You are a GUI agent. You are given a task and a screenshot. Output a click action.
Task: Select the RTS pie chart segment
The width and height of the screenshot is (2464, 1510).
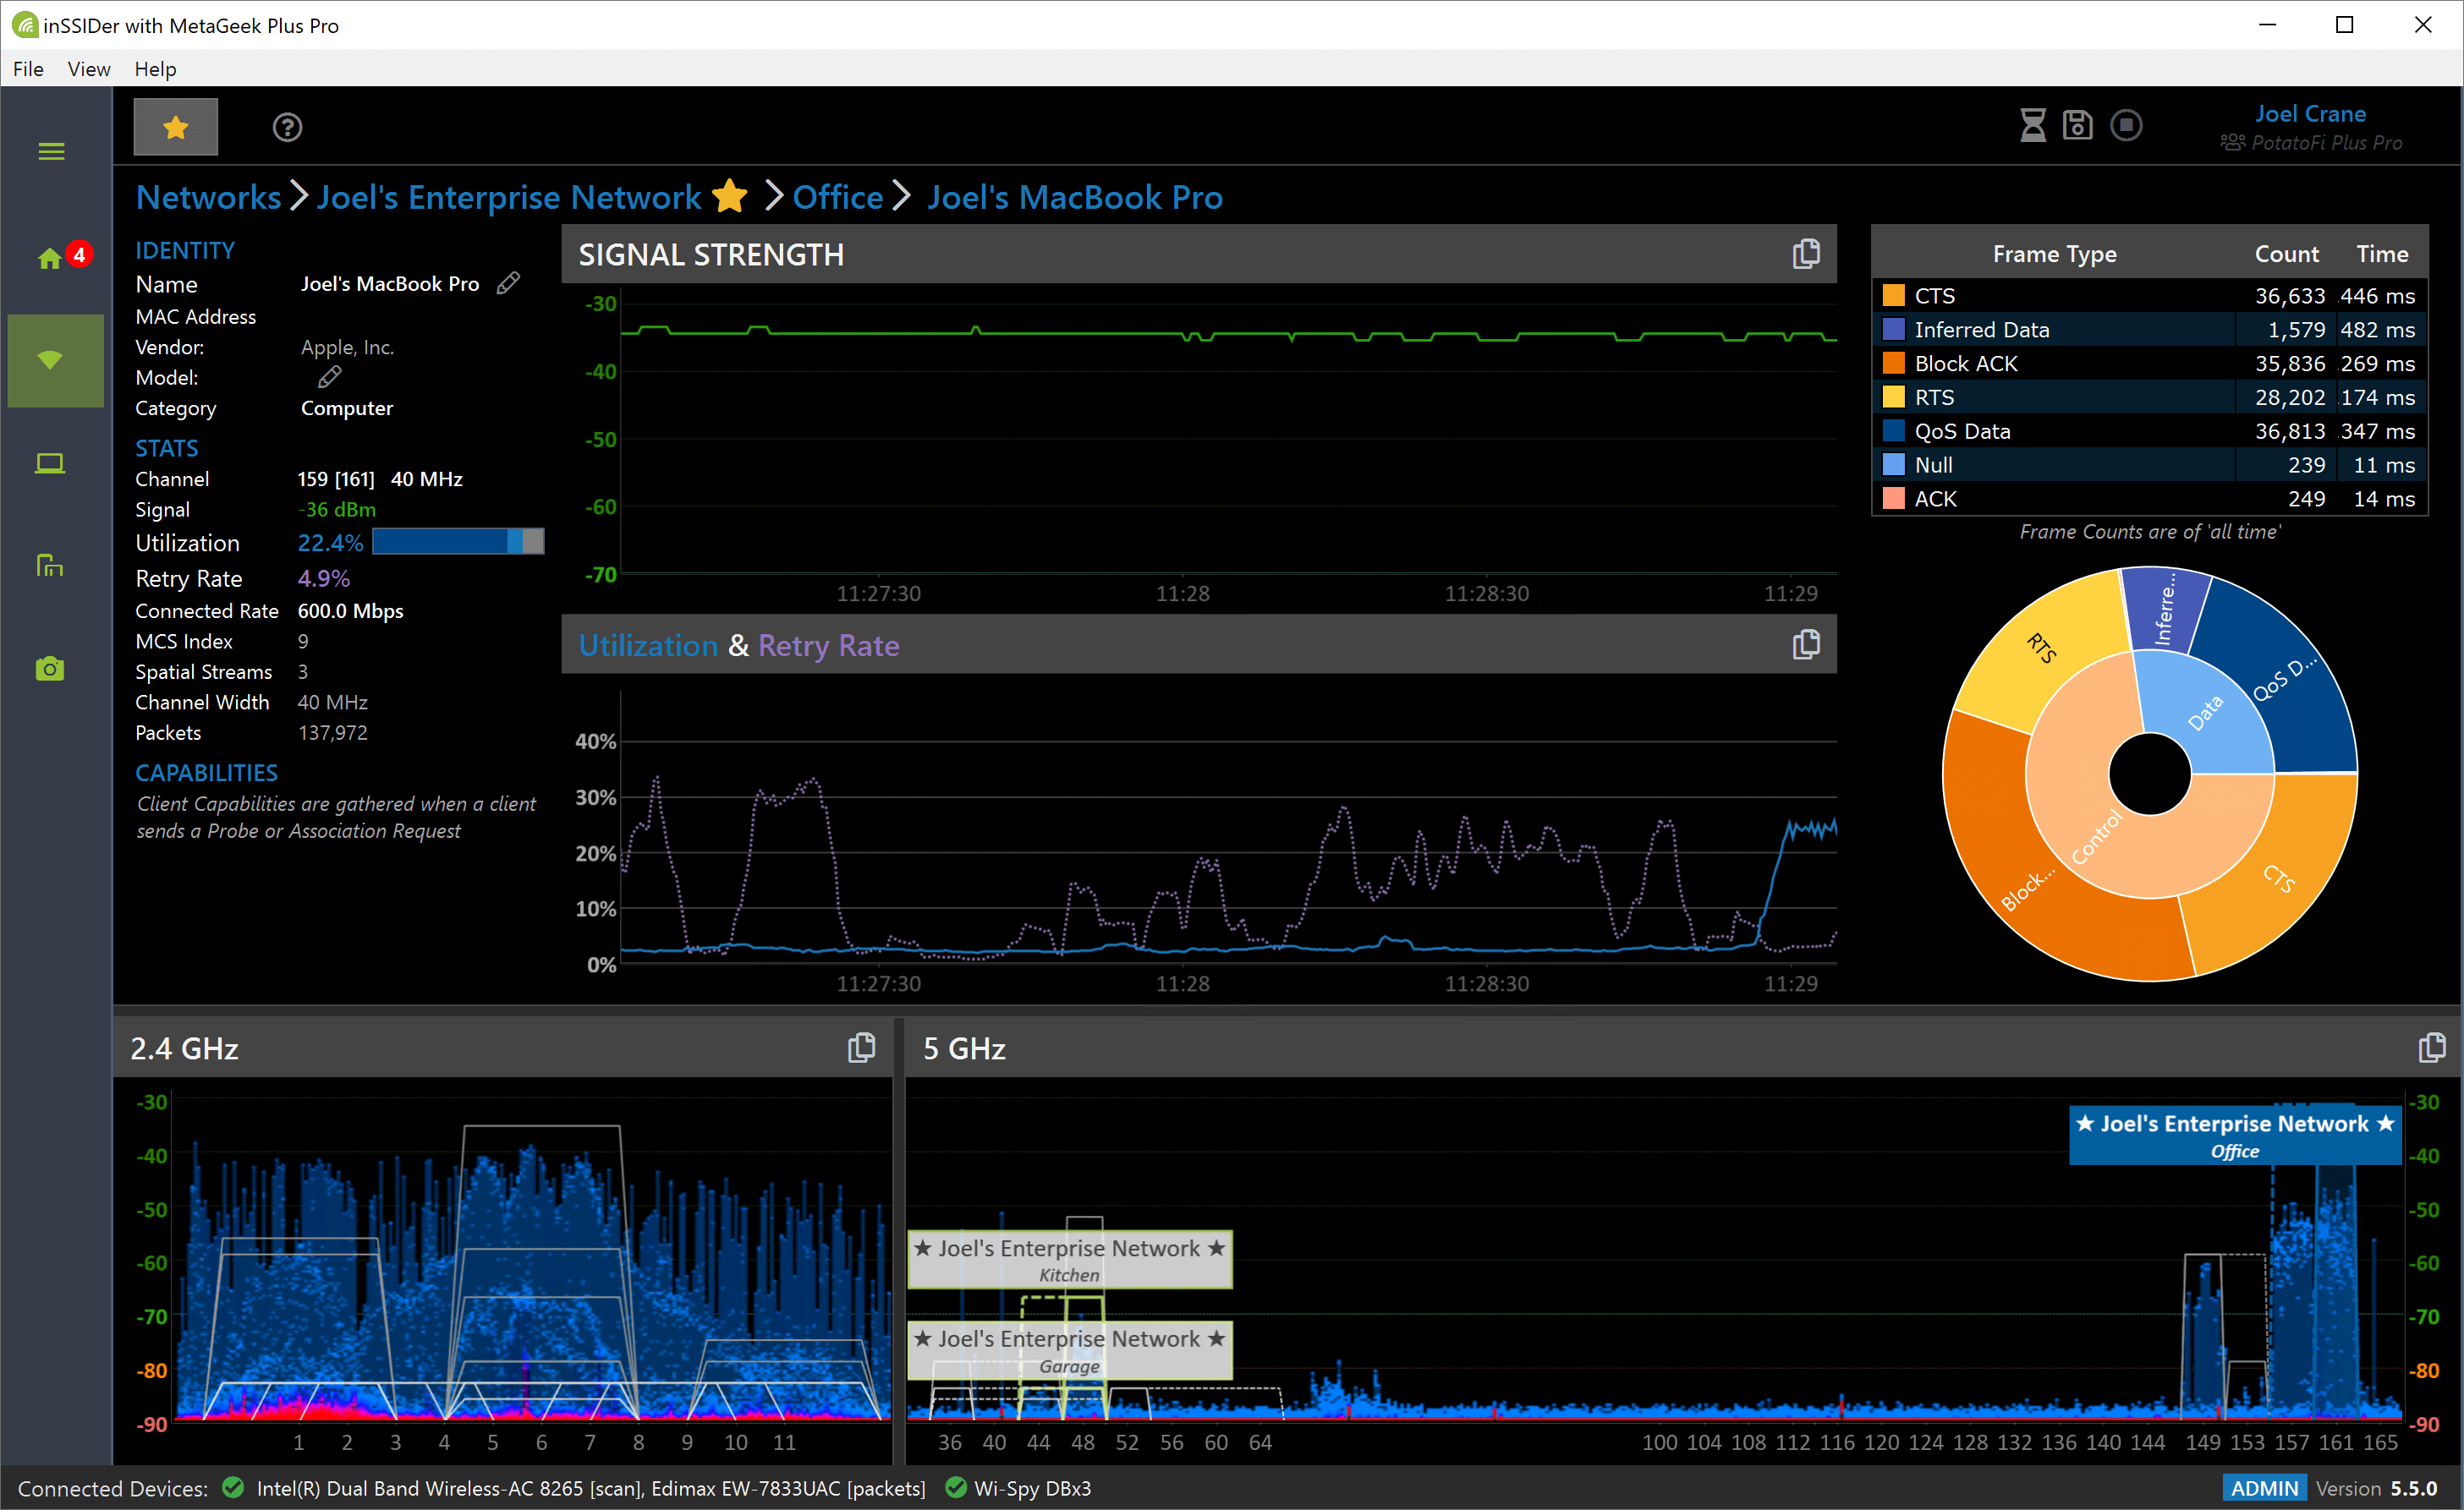pyautogui.click(x=2043, y=648)
